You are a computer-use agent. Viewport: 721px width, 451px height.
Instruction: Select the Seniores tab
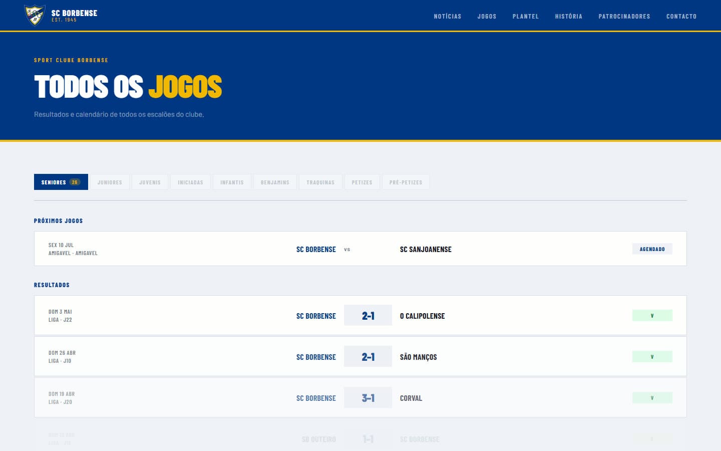tap(61, 182)
